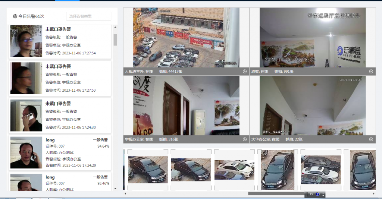Click the left arrow of vehicle snapshot scrollbar
Viewport: 382px width, 199px height.
125,194
